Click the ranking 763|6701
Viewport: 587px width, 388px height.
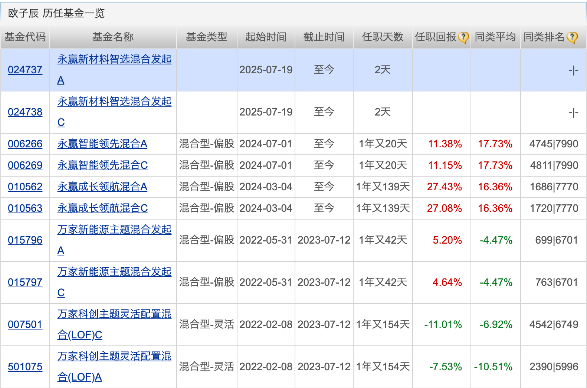(557, 282)
